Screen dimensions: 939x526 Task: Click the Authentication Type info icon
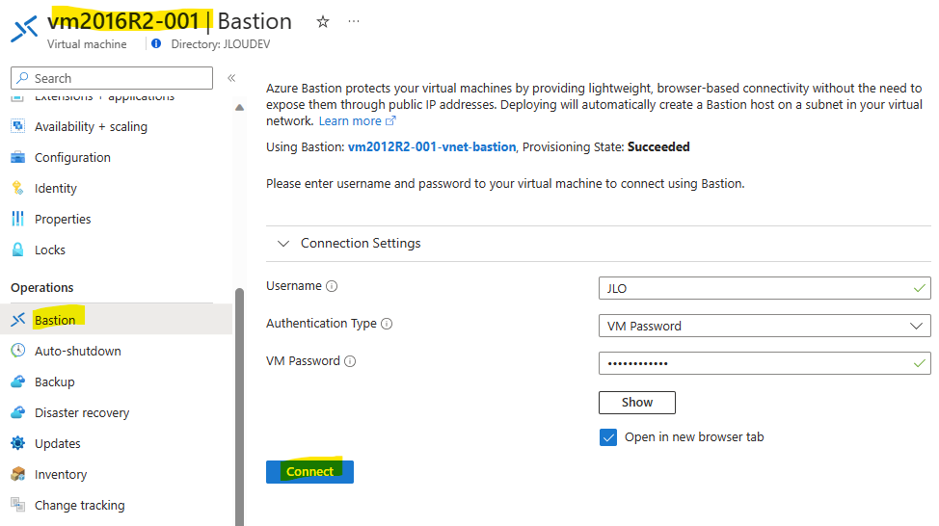tap(387, 324)
